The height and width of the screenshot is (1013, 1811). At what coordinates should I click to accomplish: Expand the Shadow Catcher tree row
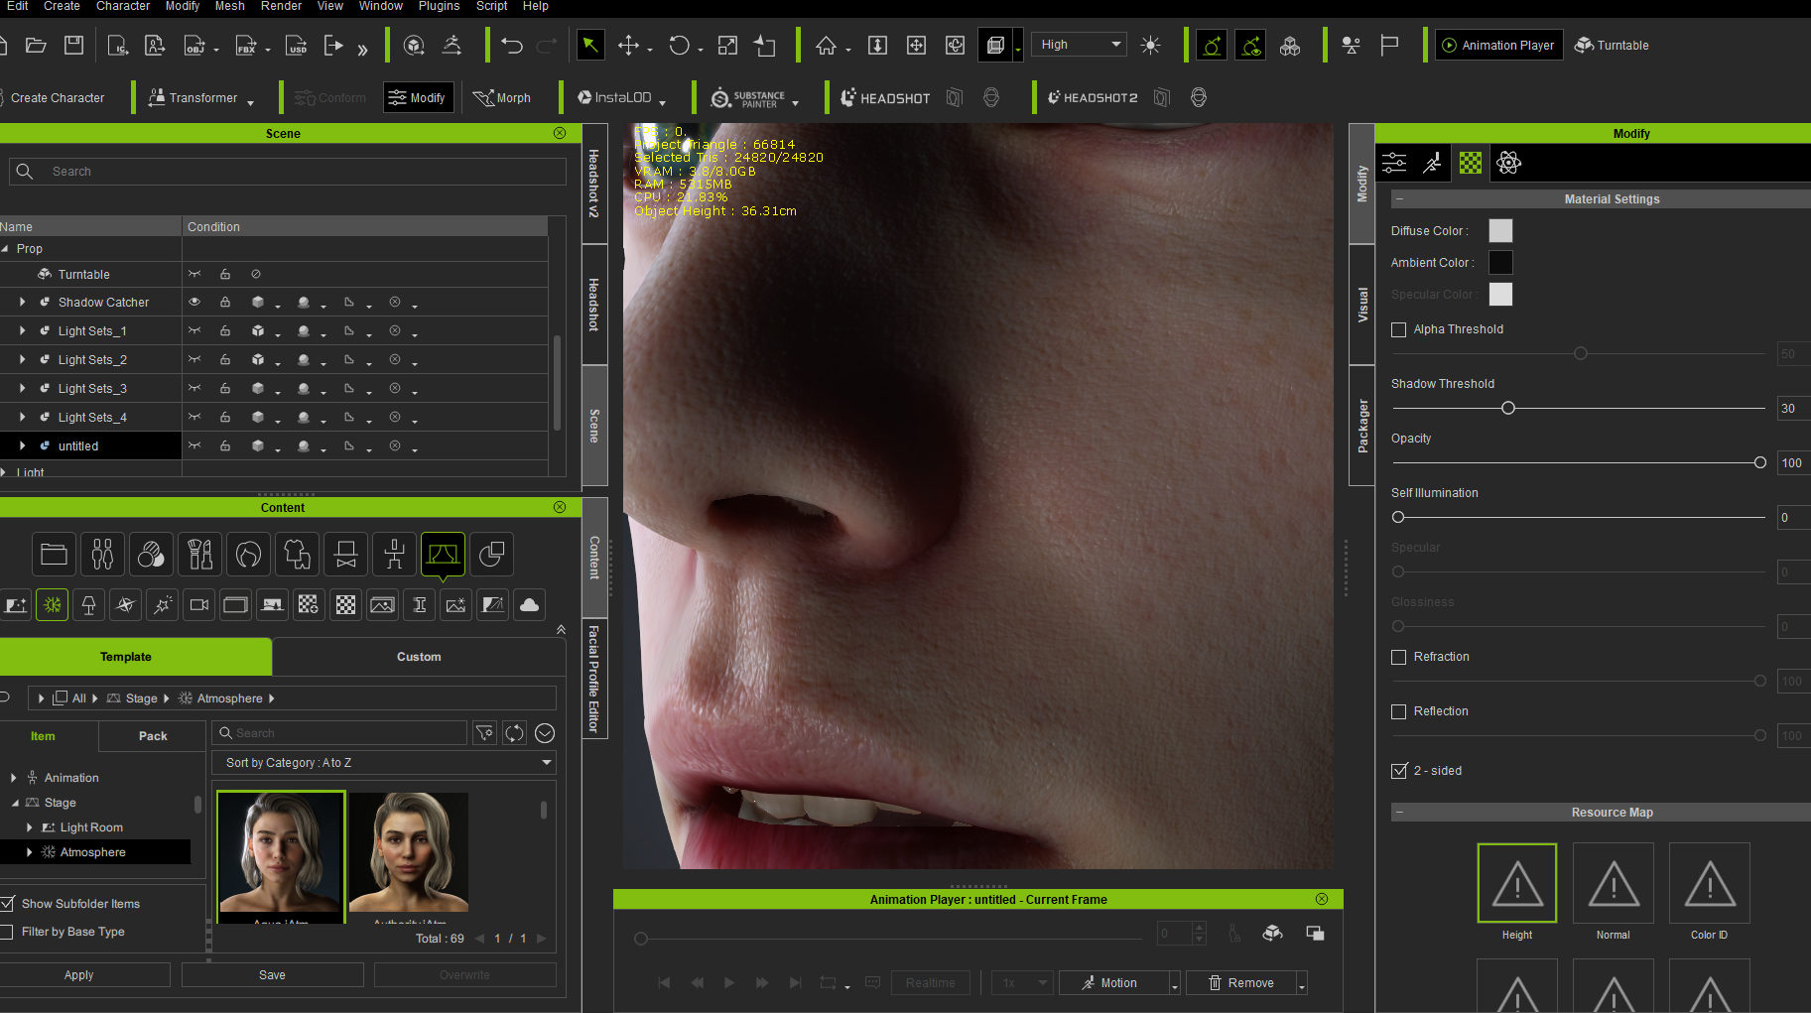pyautogui.click(x=22, y=302)
